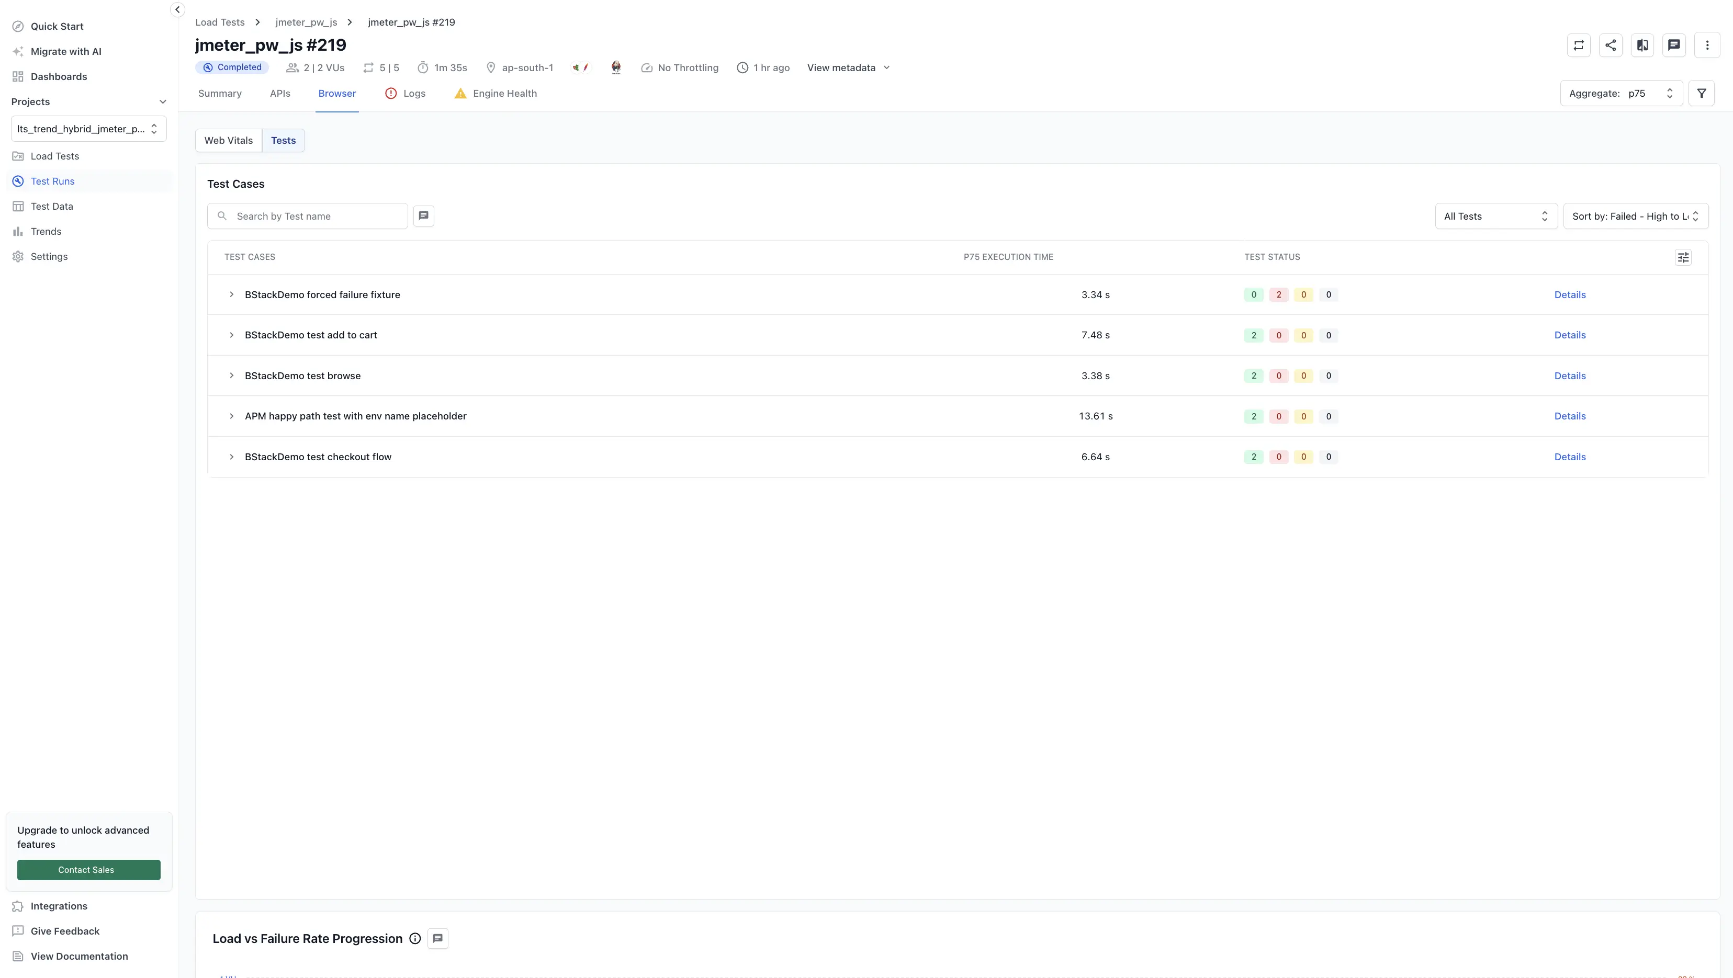
Task: Open the Aggregate p75 dropdown
Action: 1622,94
